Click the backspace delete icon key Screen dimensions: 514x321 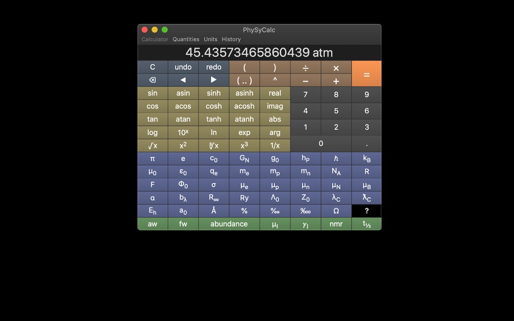point(153,80)
